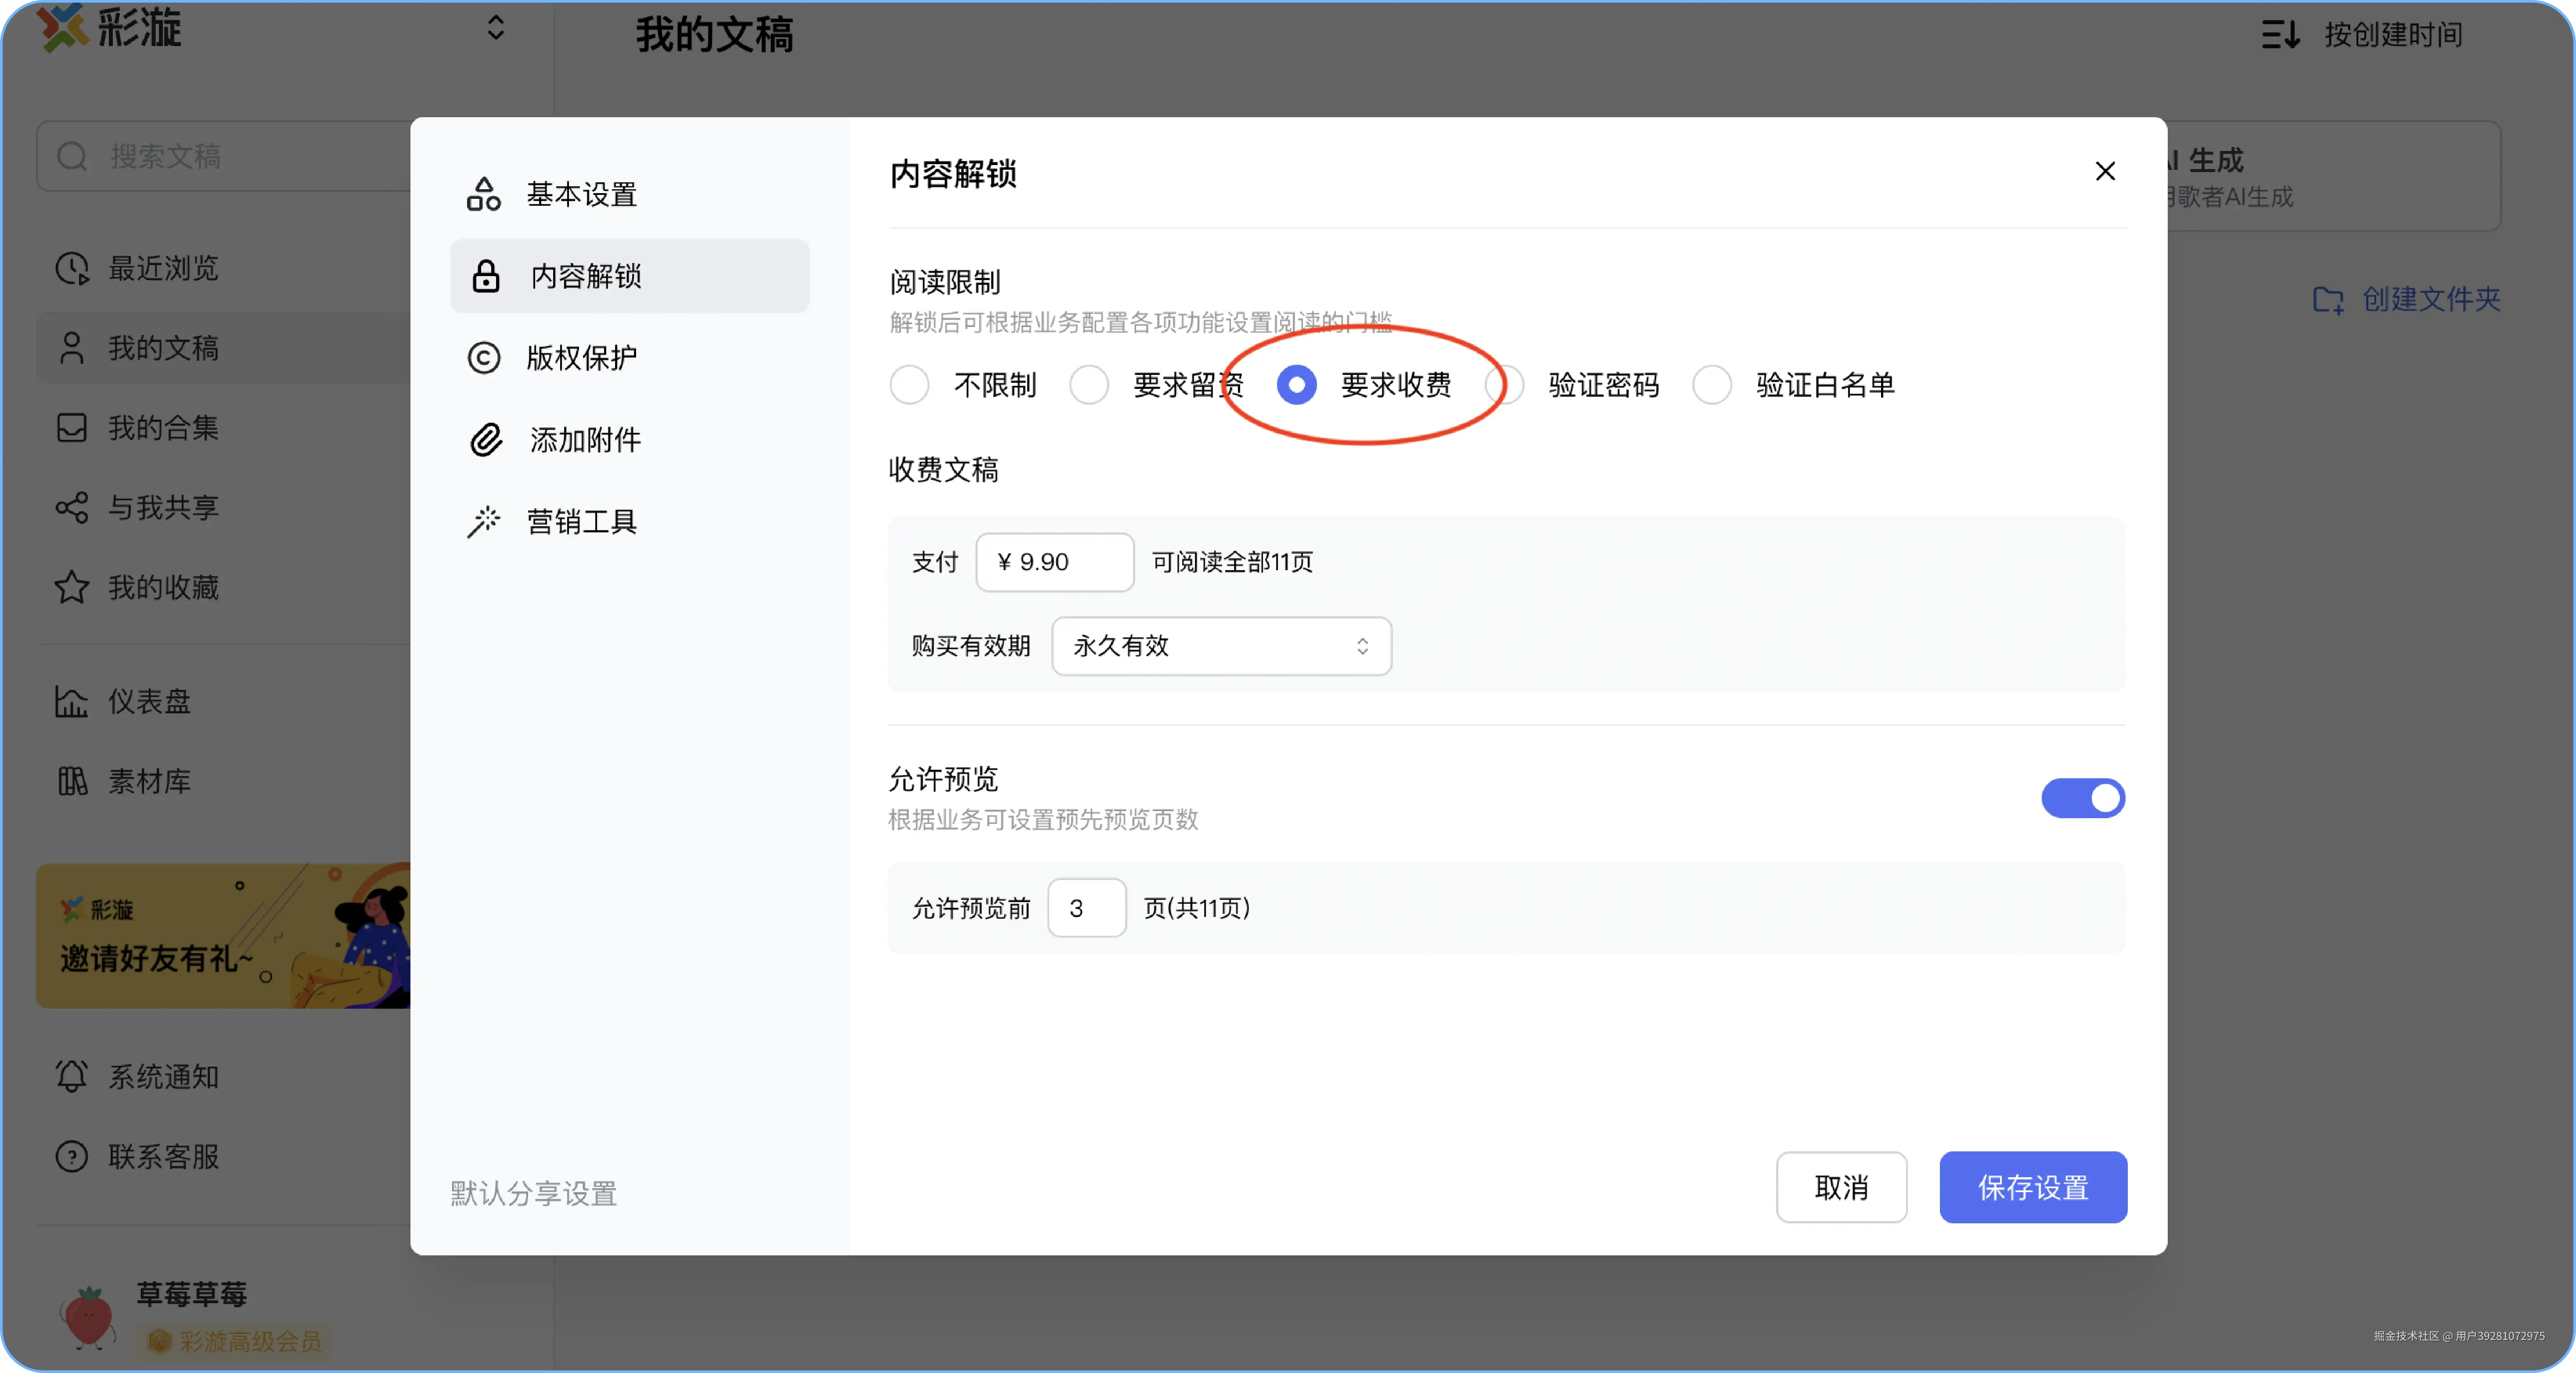This screenshot has height=1373, width=2576.
Task: Click the ¥ 9.90 payment price field
Action: (1055, 562)
